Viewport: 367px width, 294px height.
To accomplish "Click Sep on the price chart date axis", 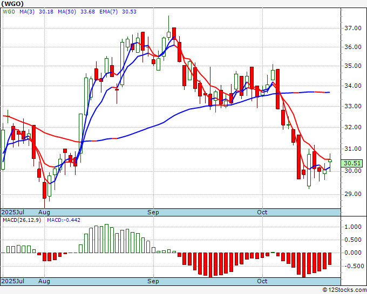I will click(x=153, y=212).
